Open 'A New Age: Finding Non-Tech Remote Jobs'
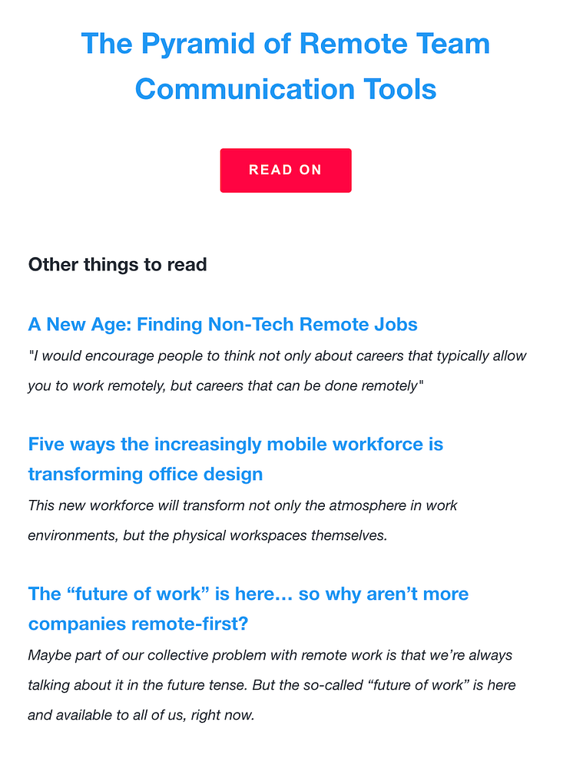The width and height of the screenshot is (573, 768). [x=223, y=324]
